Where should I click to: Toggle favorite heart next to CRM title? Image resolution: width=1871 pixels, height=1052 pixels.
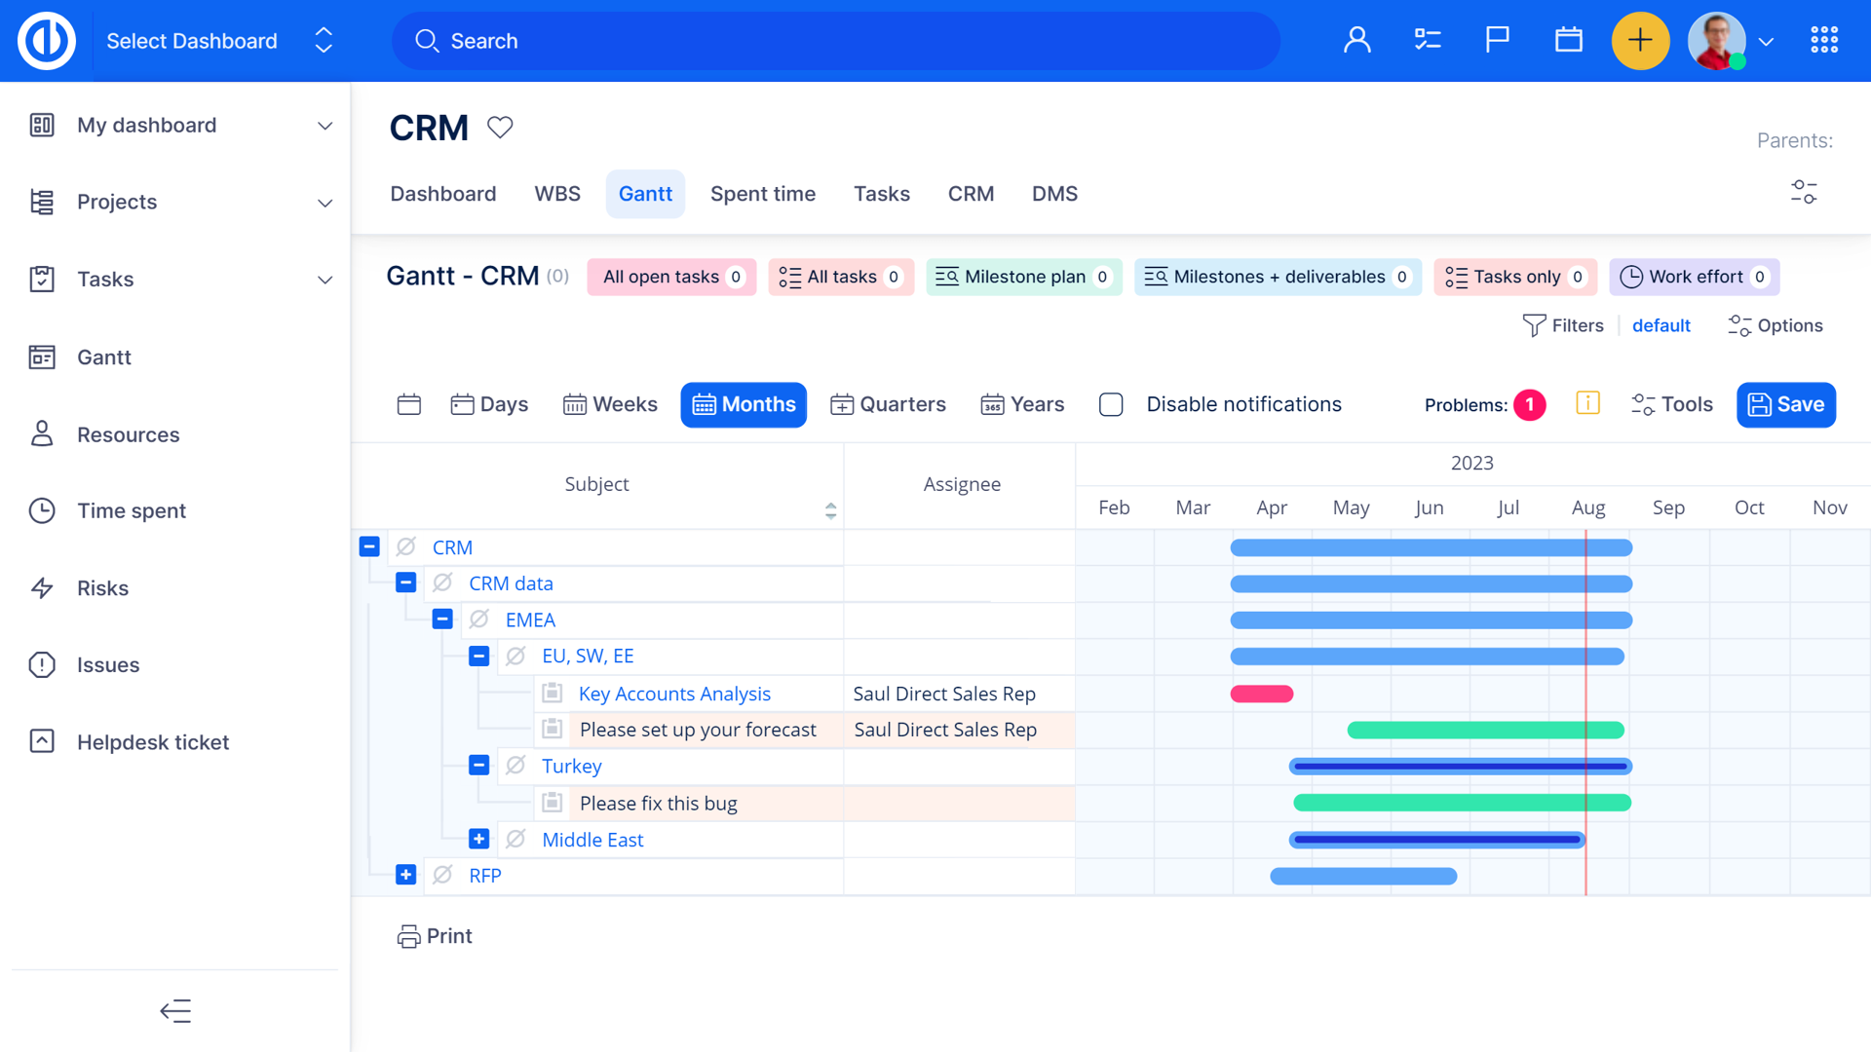[500, 127]
